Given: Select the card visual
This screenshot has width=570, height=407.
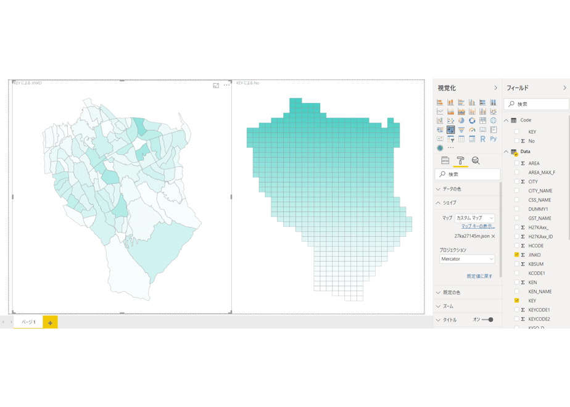Looking at the screenshot, I should pyautogui.click(x=483, y=129).
